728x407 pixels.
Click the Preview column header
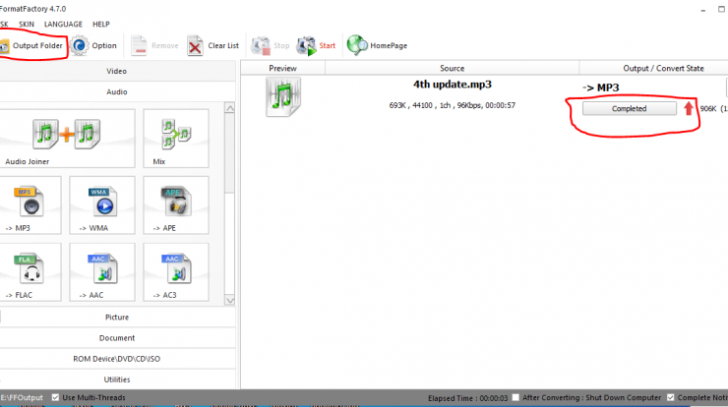pos(282,68)
